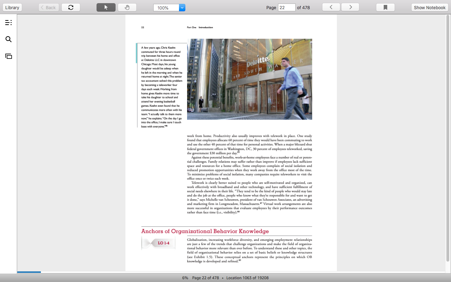Click the Deloitte building photo
451x282 pixels.
coord(249,79)
